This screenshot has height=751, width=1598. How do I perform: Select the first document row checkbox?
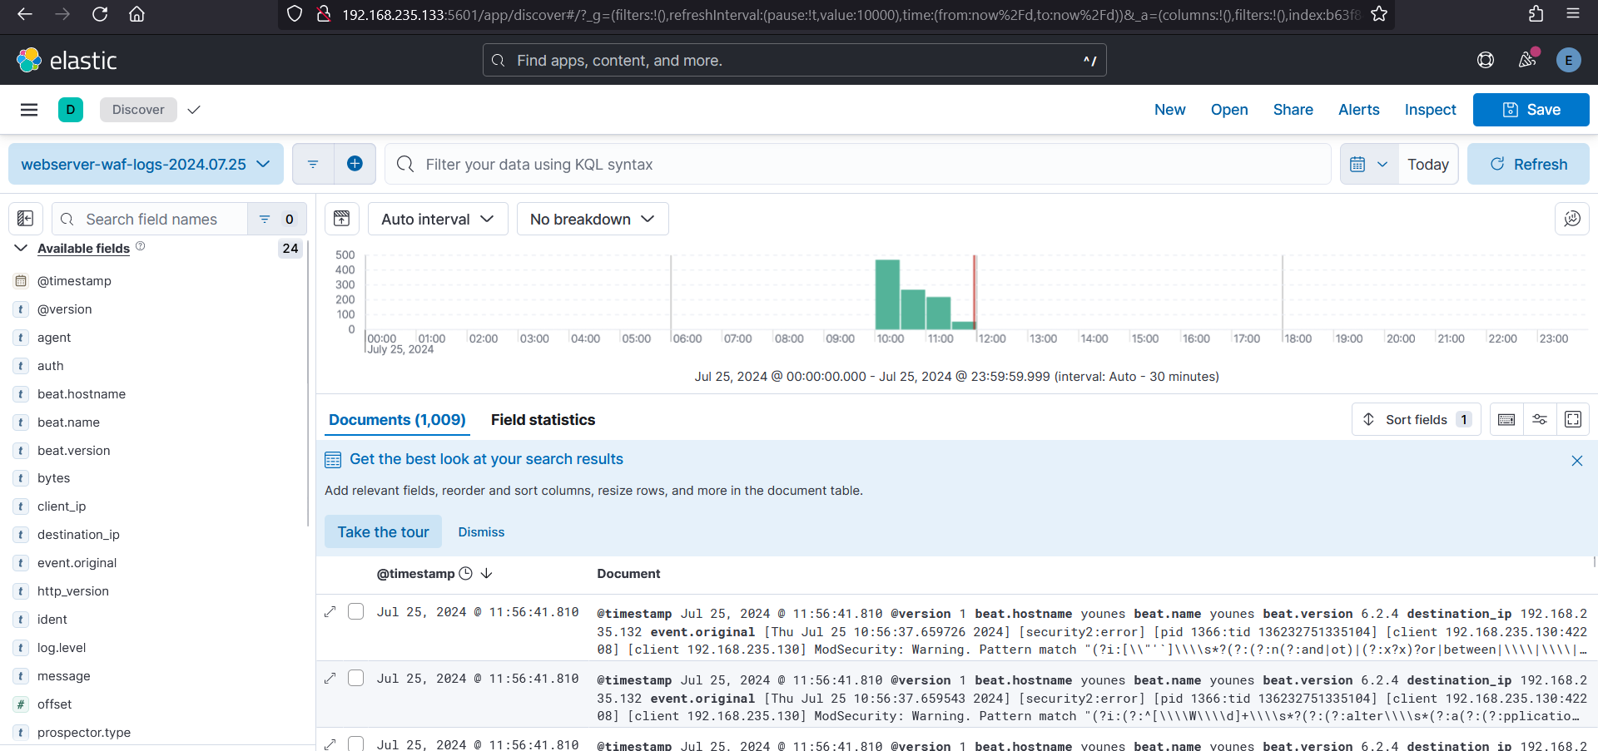point(356,611)
